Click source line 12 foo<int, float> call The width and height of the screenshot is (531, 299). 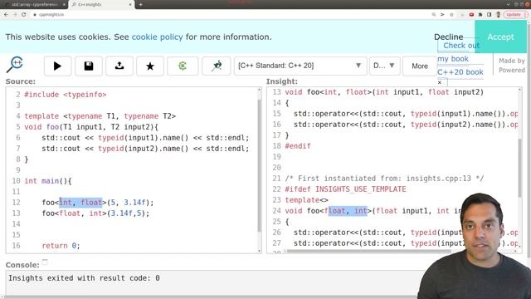point(98,203)
